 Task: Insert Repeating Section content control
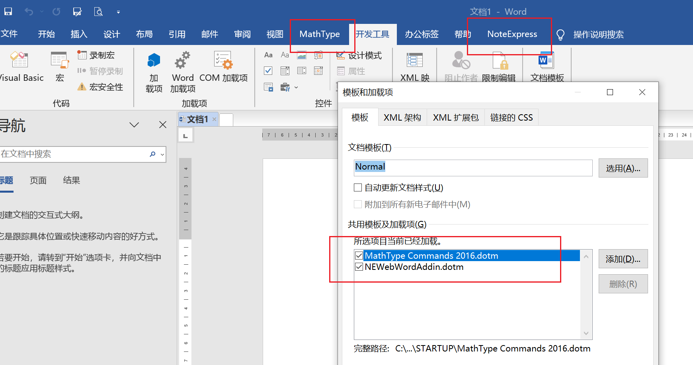point(268,87)
